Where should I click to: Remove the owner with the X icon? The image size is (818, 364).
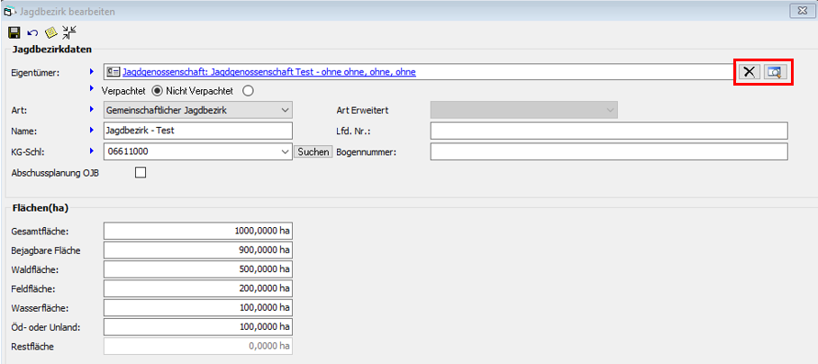tap(749, 72)
